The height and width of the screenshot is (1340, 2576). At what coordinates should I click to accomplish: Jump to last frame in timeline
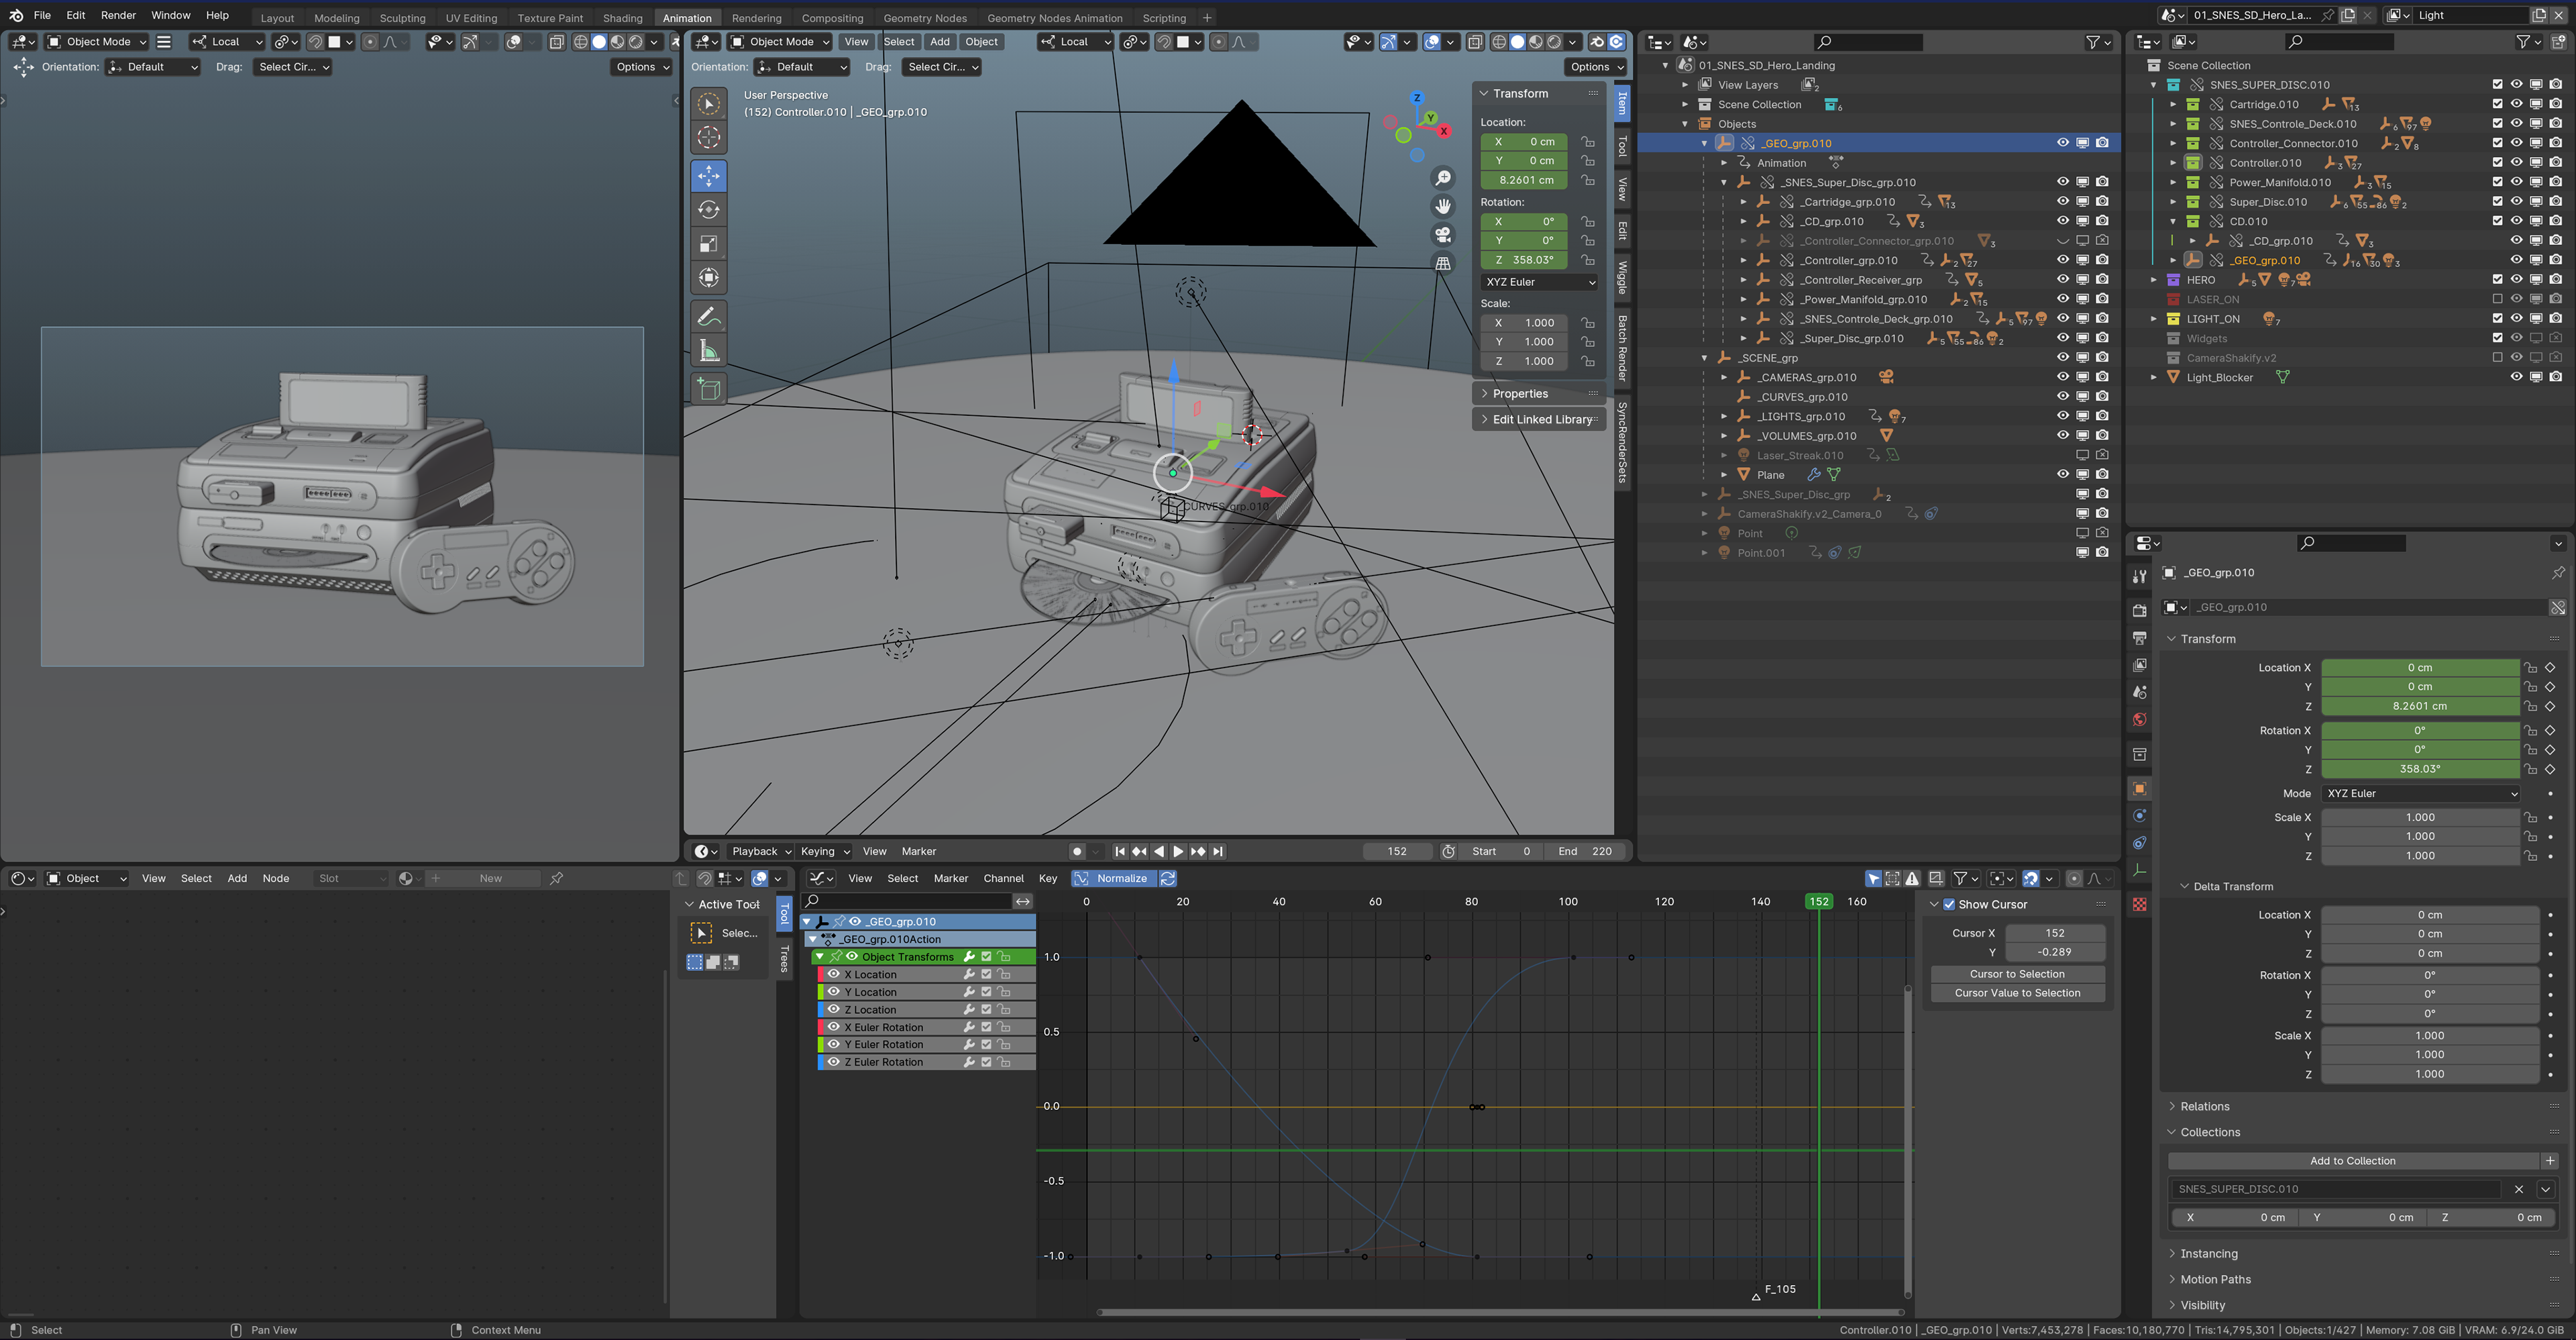click(1217, 851)
